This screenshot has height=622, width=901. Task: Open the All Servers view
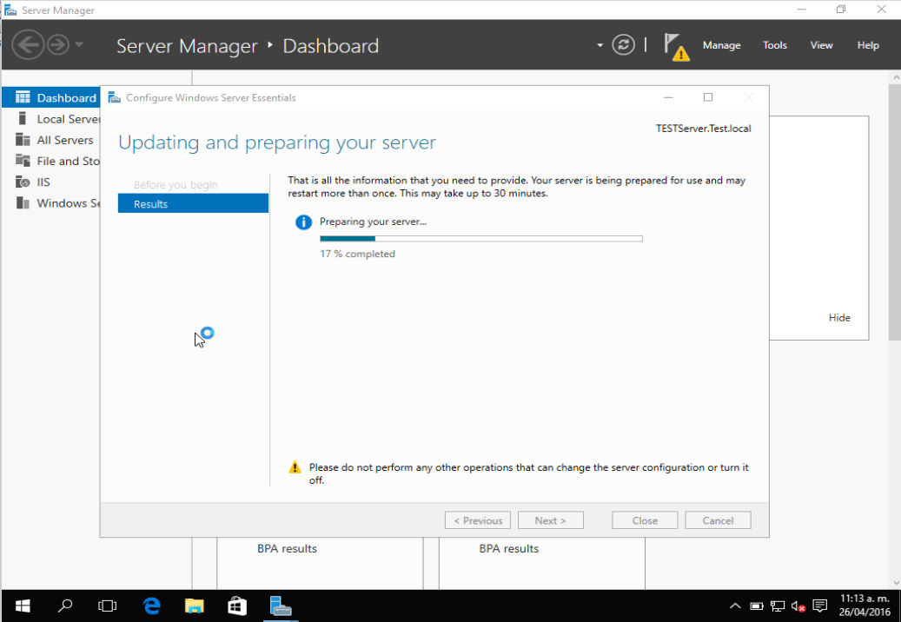[63, 140]
